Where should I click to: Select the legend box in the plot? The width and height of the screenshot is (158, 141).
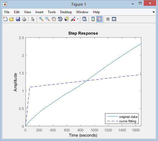pos(122,118)
